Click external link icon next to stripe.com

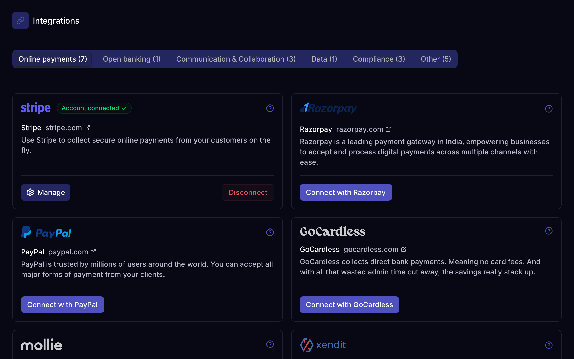pos(87,128)
